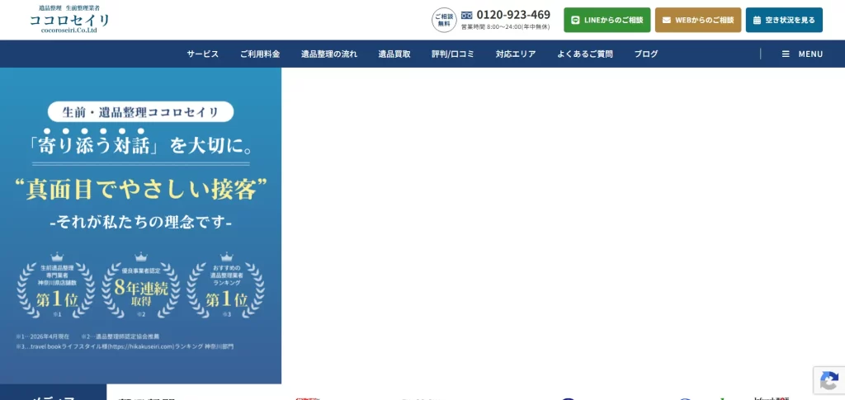Click 空き状況を見る button

point(784,20)
